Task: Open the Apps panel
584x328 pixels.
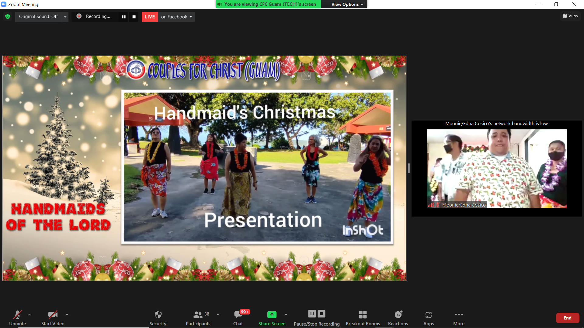Action: point(429,318)
